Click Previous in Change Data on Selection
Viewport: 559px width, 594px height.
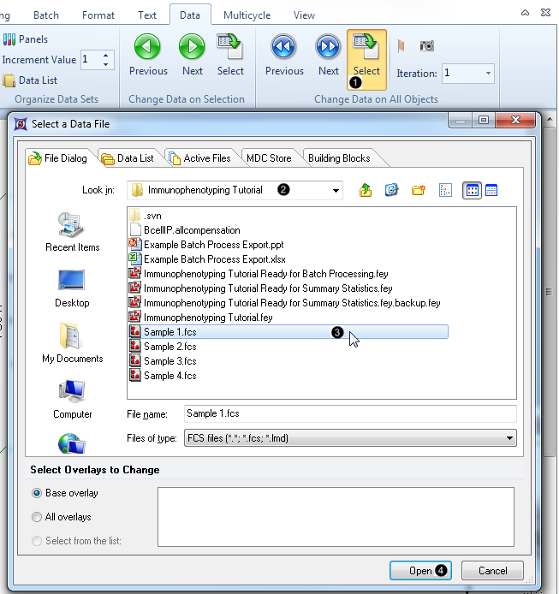point(147,56)
